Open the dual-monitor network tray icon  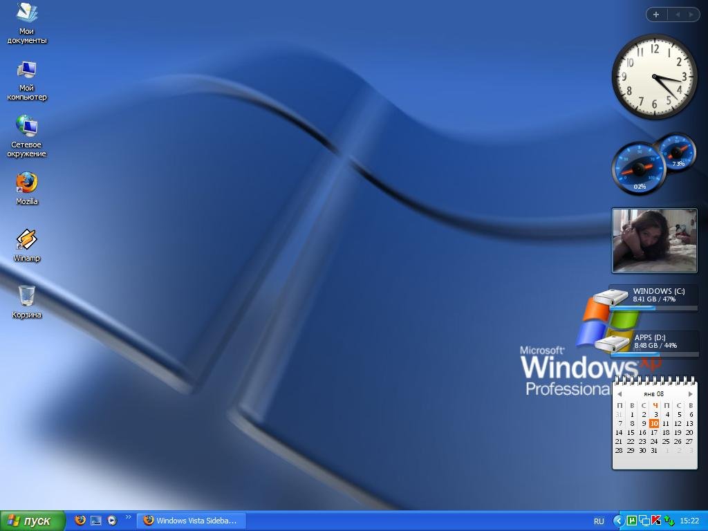644,521
